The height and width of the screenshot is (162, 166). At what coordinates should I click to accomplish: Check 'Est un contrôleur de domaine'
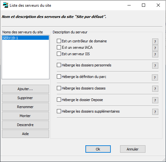59,41
